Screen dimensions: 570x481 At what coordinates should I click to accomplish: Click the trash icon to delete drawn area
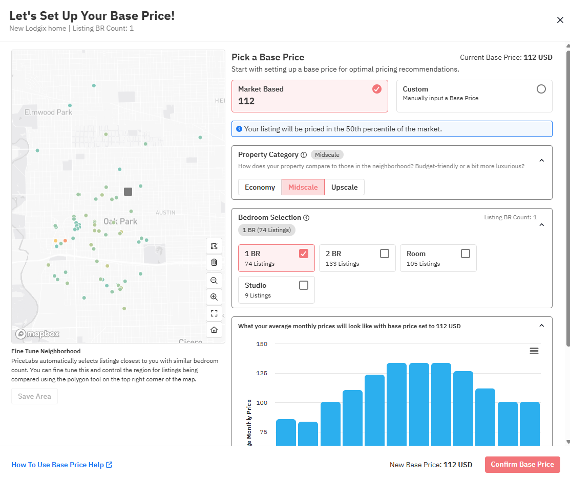click(x=214, y=262)
